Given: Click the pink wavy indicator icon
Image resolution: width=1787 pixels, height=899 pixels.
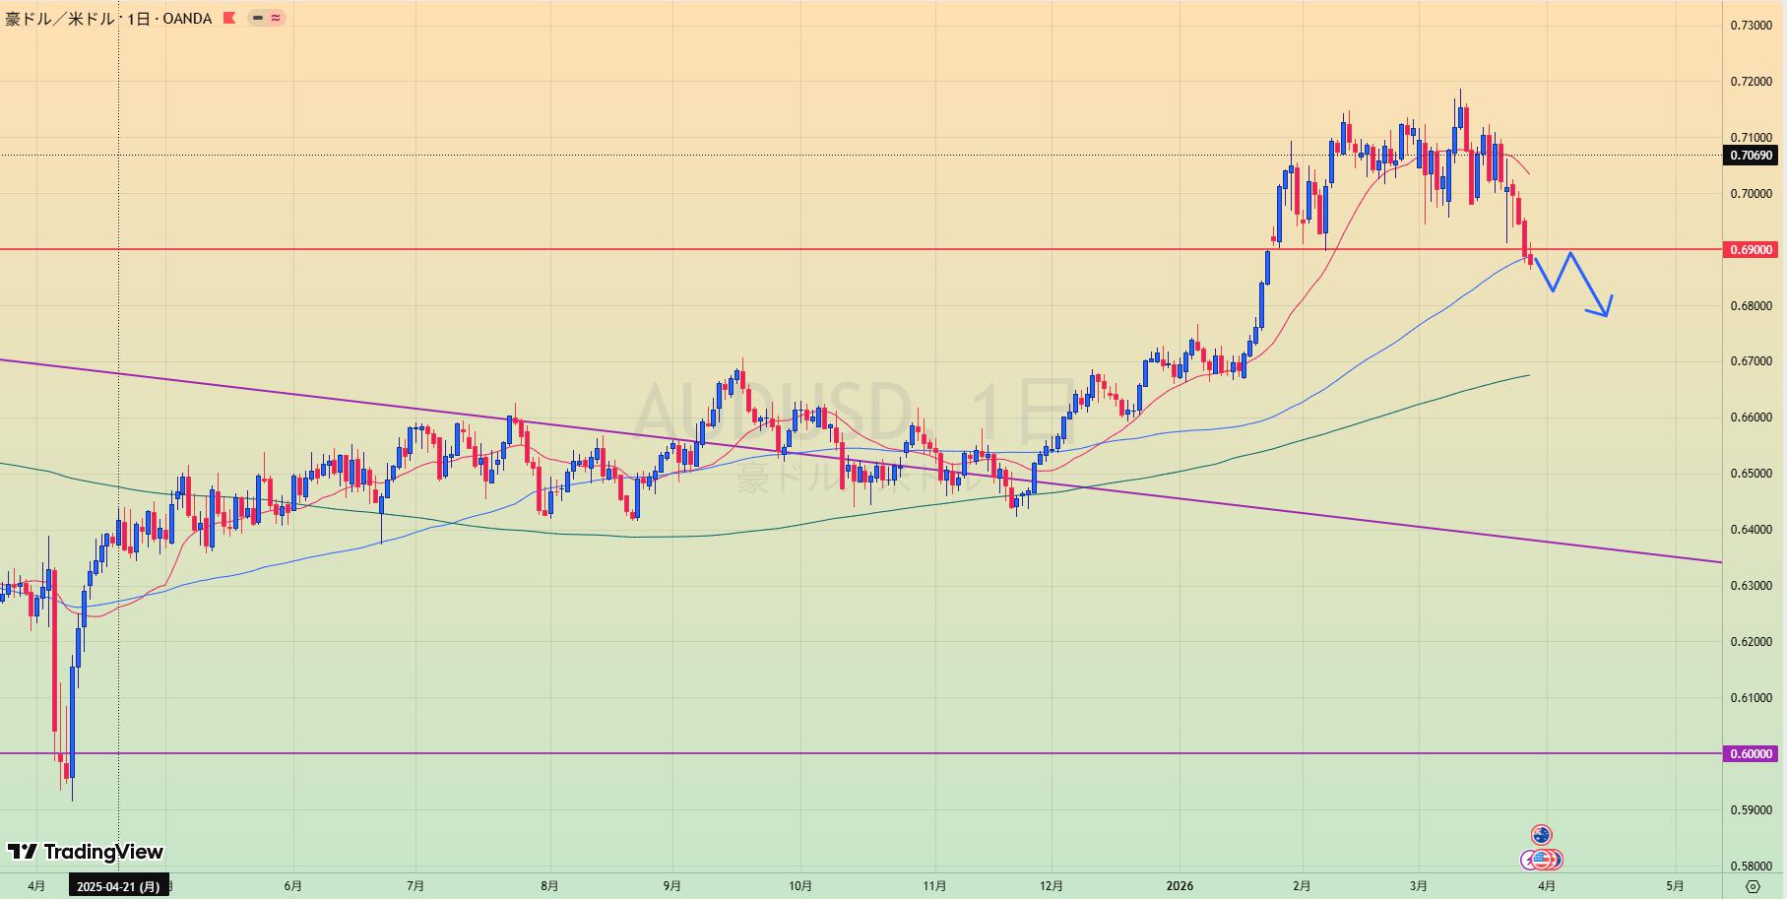Looking at the screenshot, I should click(x=275, y=18).
